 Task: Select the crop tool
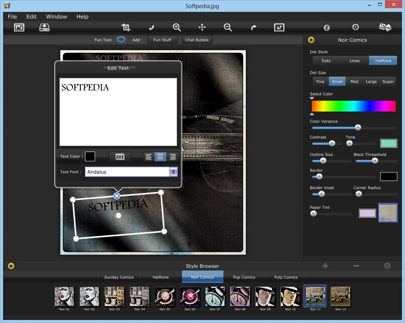click(x=126, y=27)
